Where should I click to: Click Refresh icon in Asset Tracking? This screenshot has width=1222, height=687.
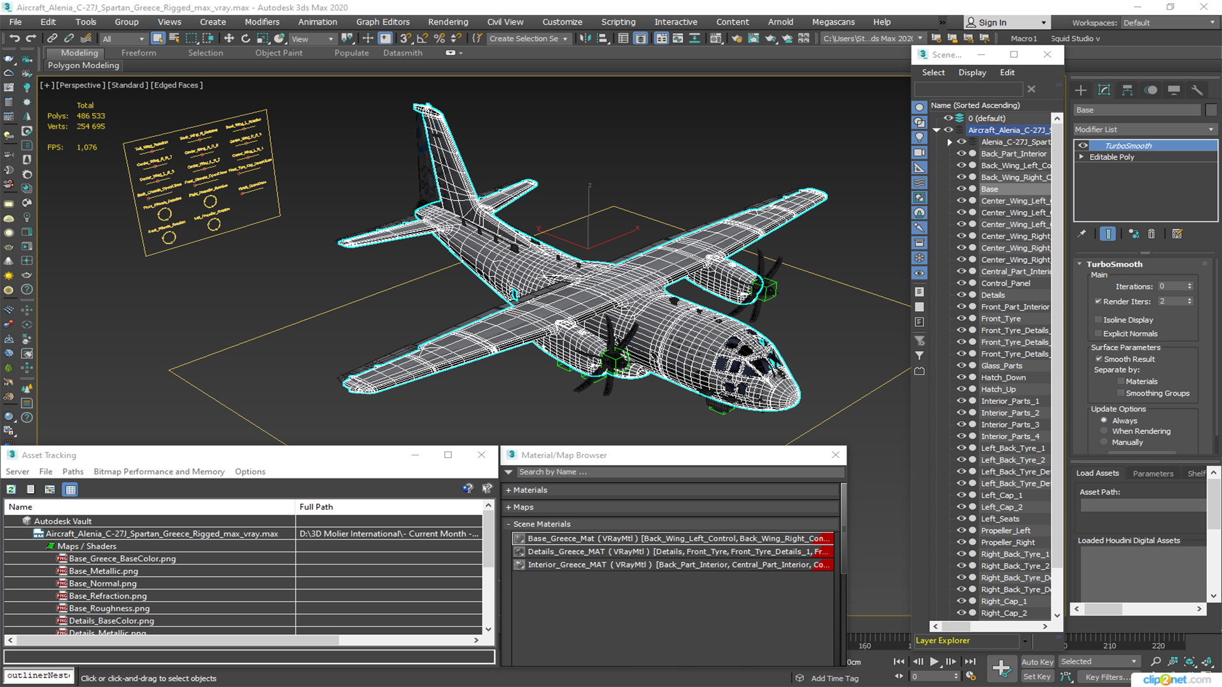(11, 489)
